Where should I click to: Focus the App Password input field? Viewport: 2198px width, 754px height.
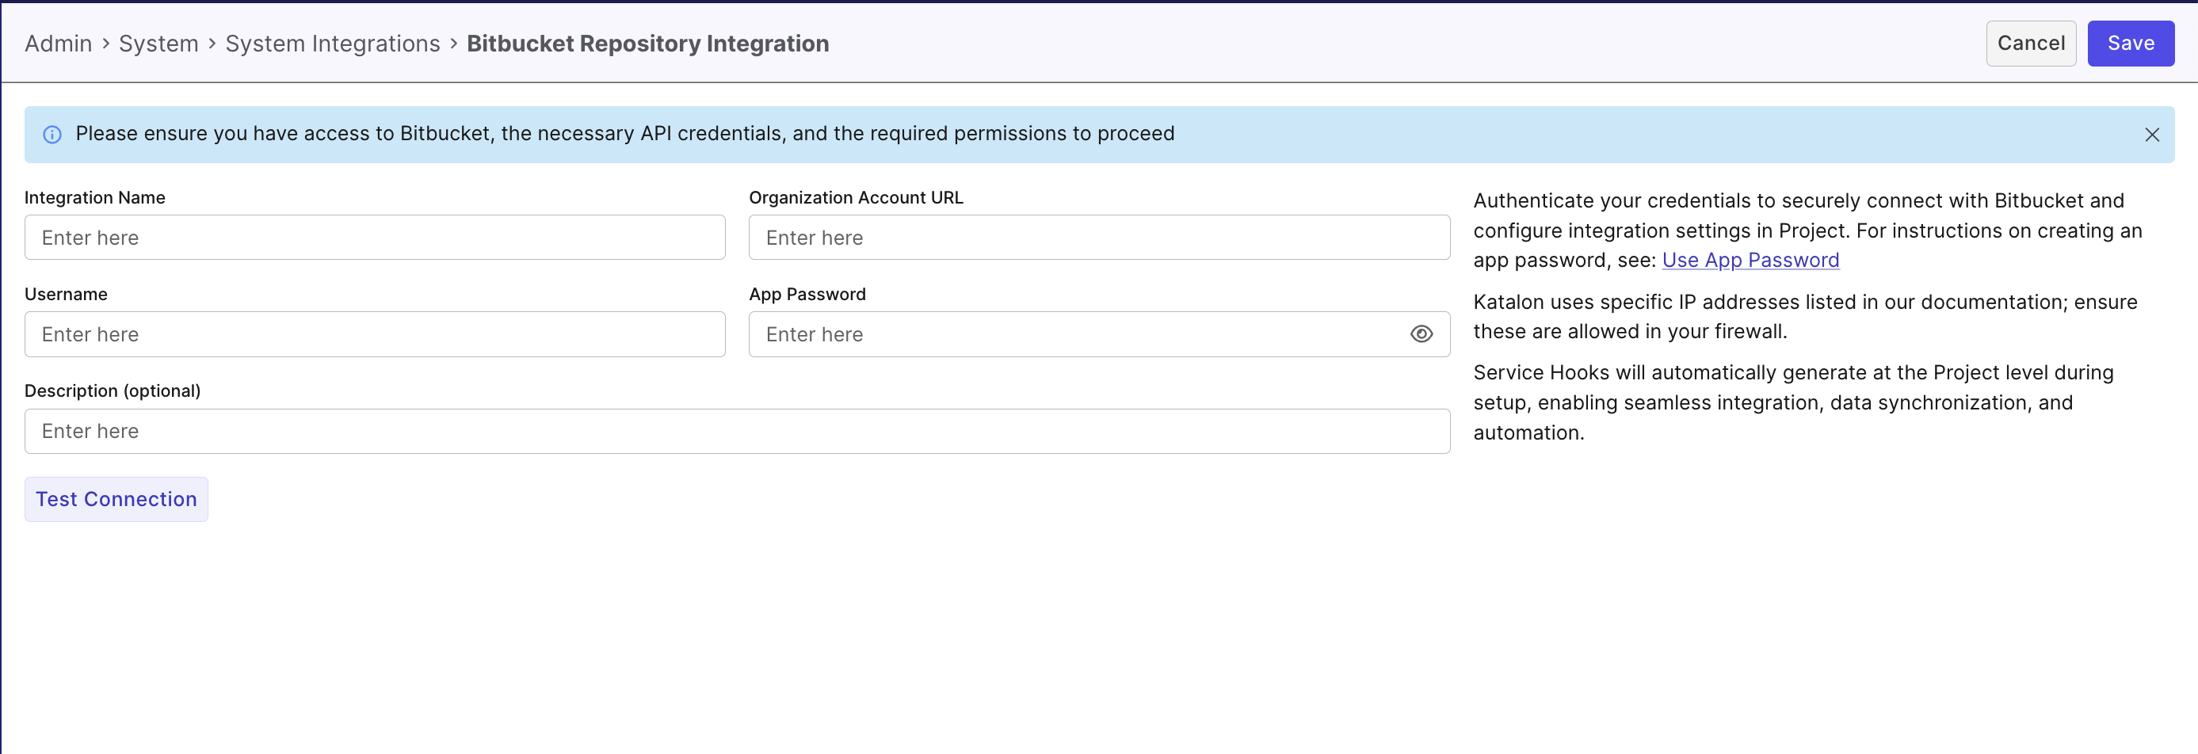(x=1099, y=334)
